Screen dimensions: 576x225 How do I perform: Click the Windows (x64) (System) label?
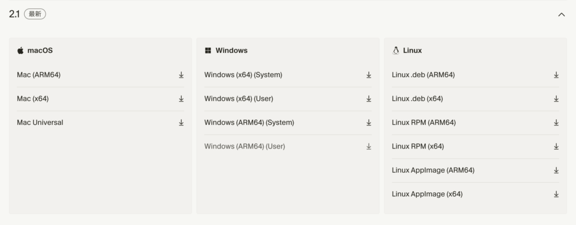(243, 75)
